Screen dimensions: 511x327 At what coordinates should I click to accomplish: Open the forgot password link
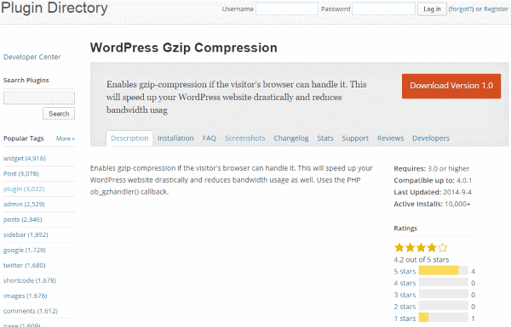(461, 9)
